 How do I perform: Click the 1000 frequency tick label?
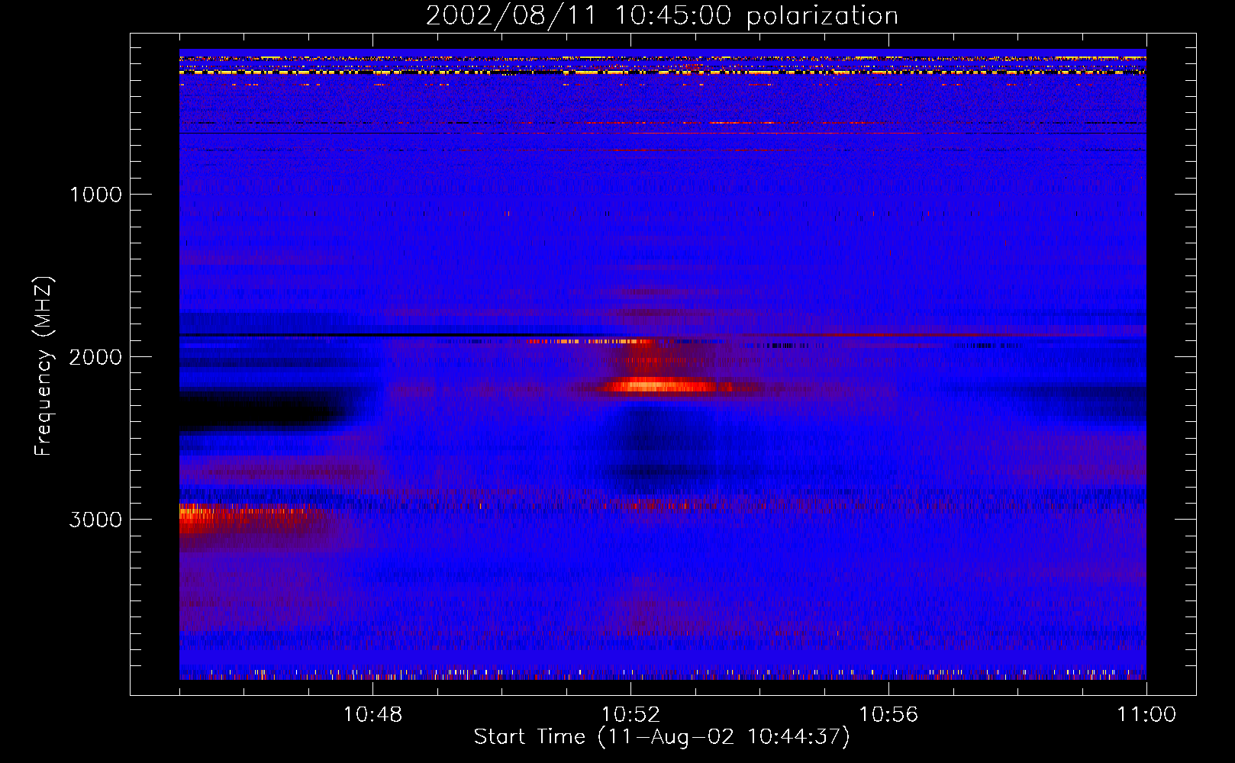point(95,195)
